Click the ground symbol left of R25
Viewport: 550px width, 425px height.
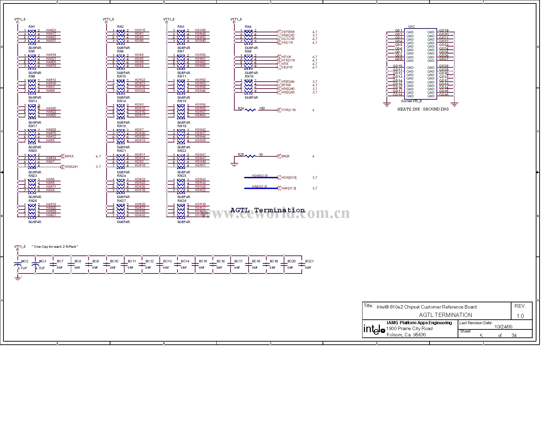234,164
